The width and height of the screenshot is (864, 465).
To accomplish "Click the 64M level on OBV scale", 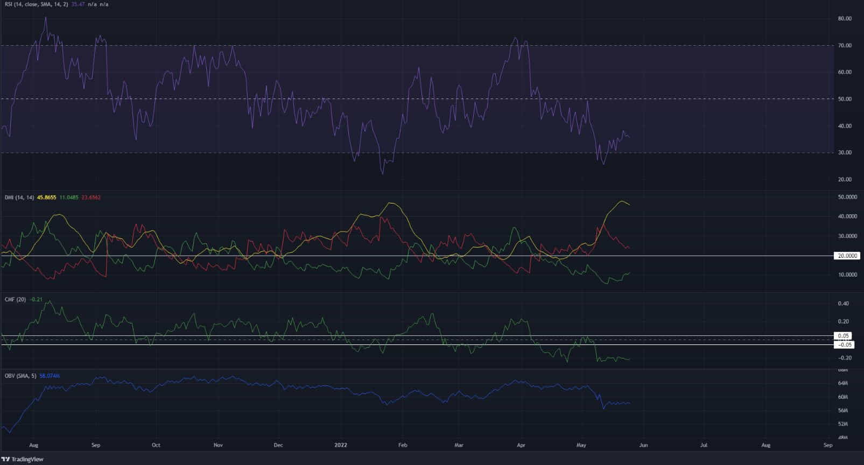I will click(x=843, y=383).
